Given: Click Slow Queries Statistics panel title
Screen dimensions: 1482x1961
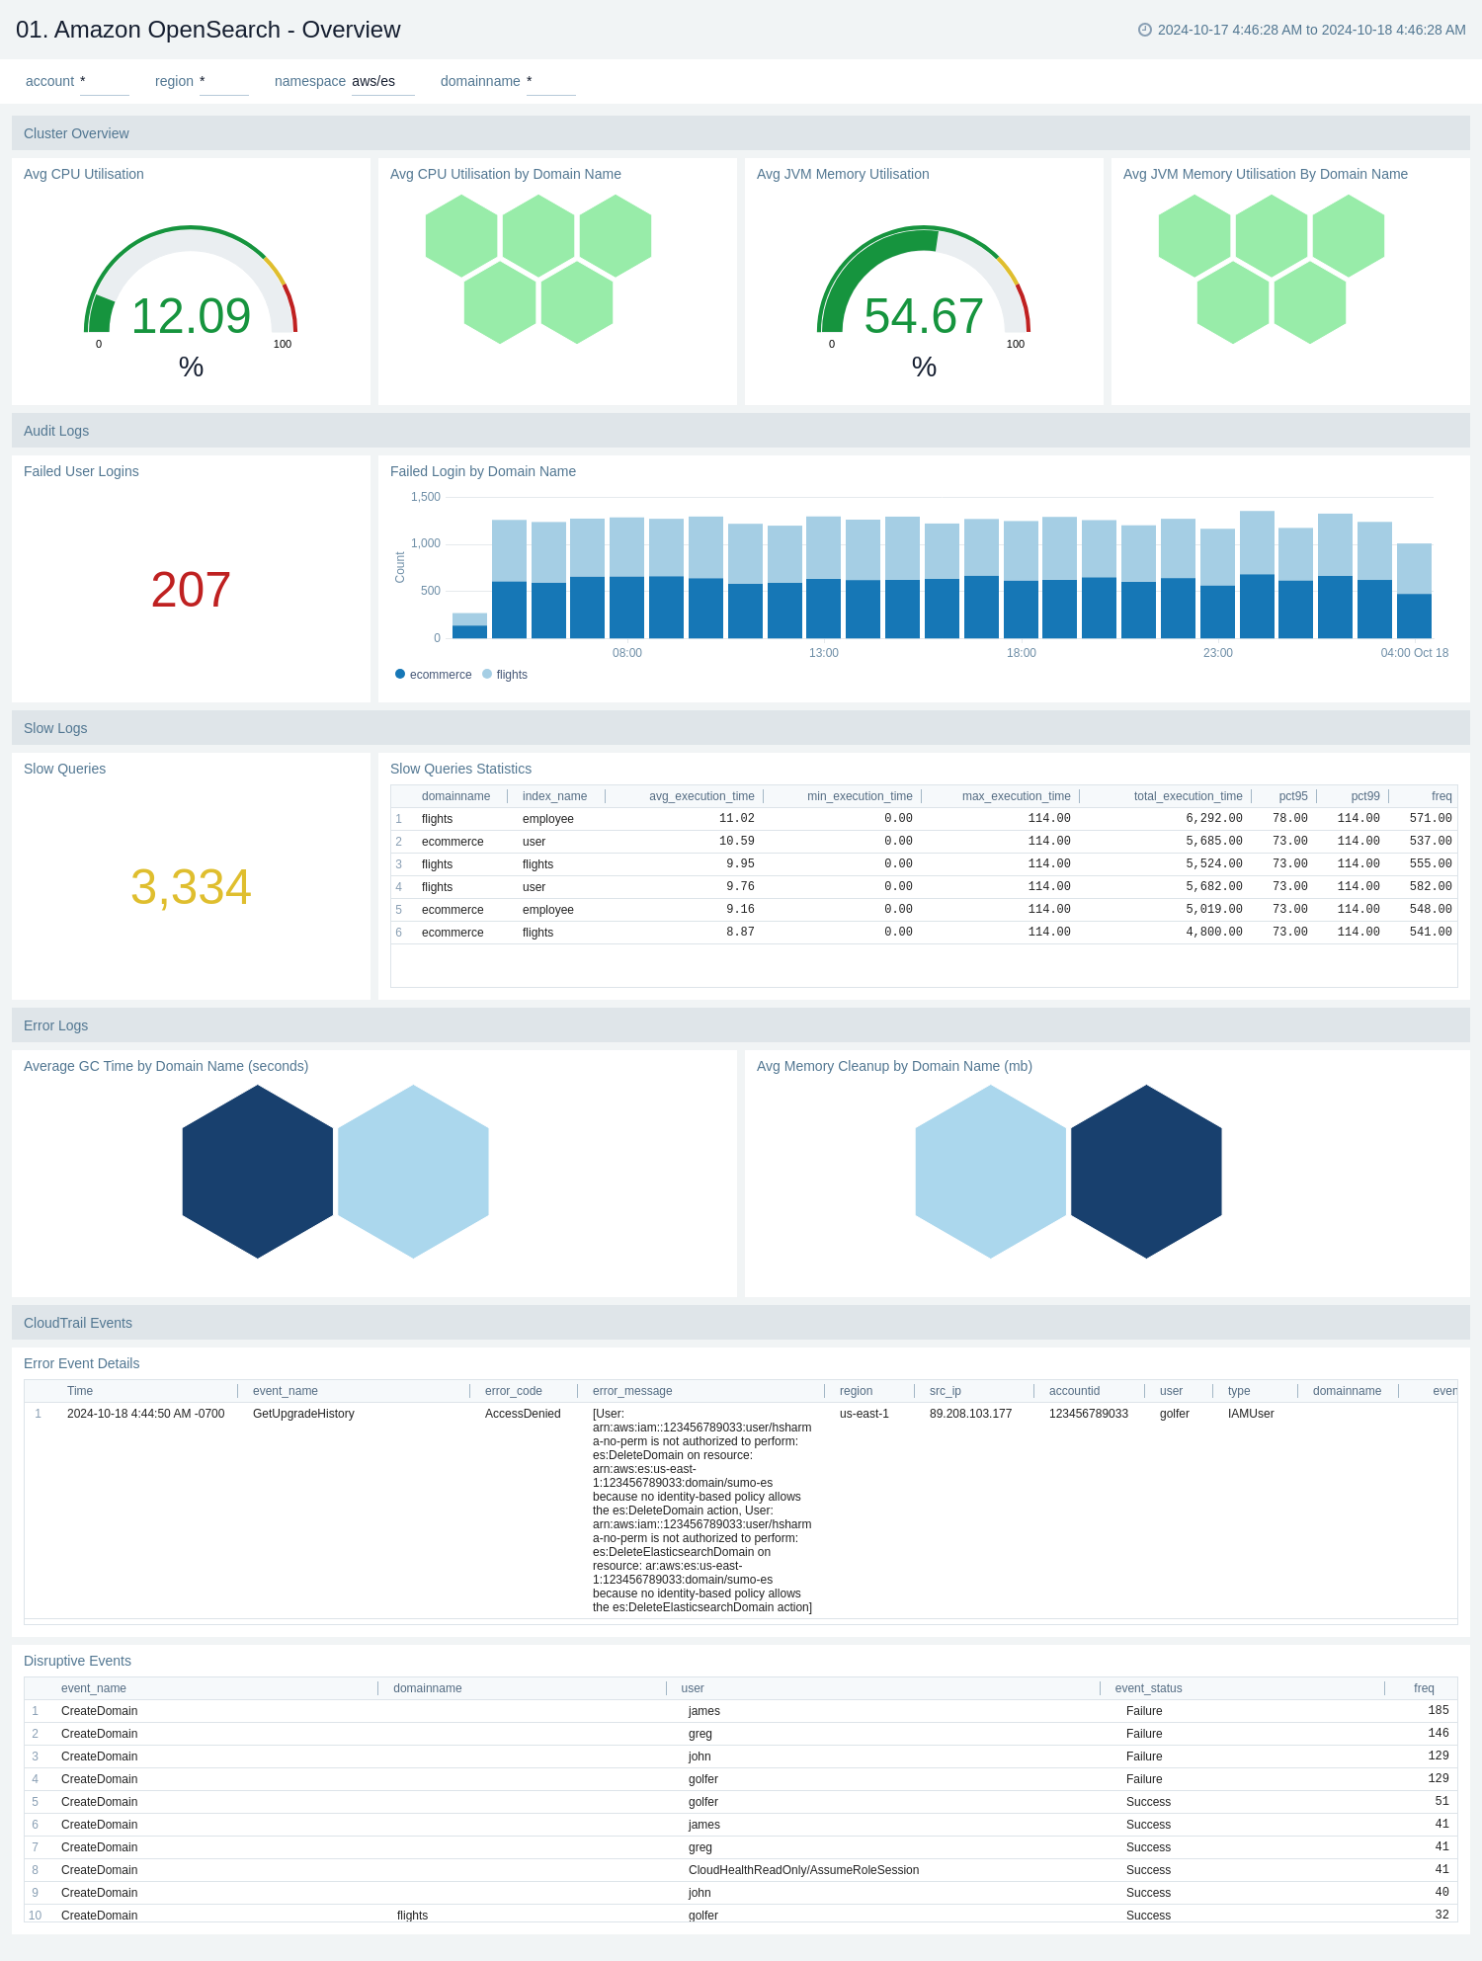Looking at the screenshot, I should pyautogui.click(x=461, y=769).
